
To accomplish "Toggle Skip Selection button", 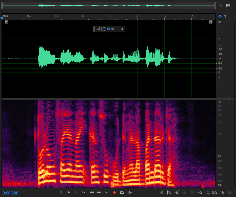I will [130, 192].
